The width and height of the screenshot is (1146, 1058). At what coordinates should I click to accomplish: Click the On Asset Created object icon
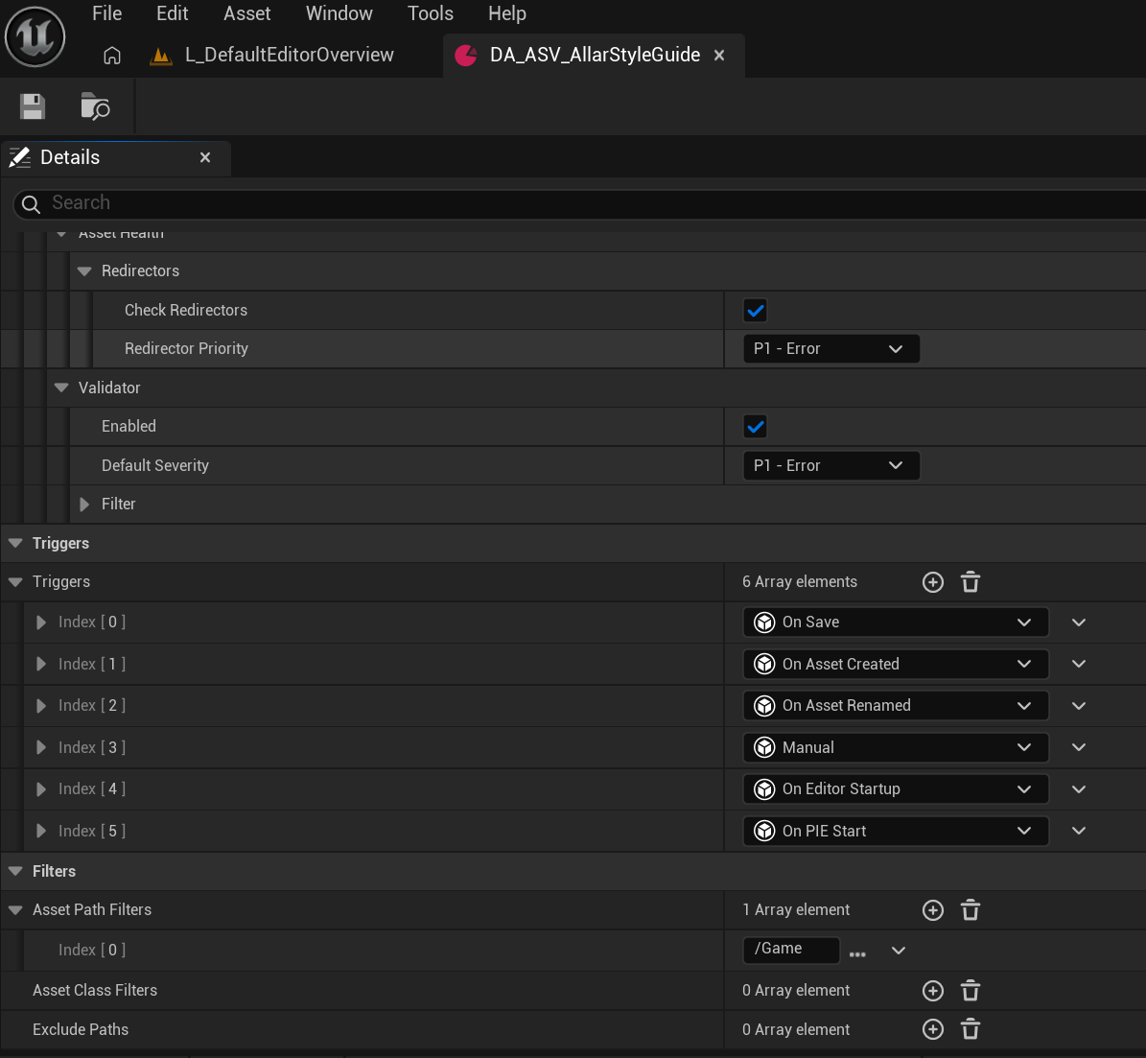(x=764, y=664)
